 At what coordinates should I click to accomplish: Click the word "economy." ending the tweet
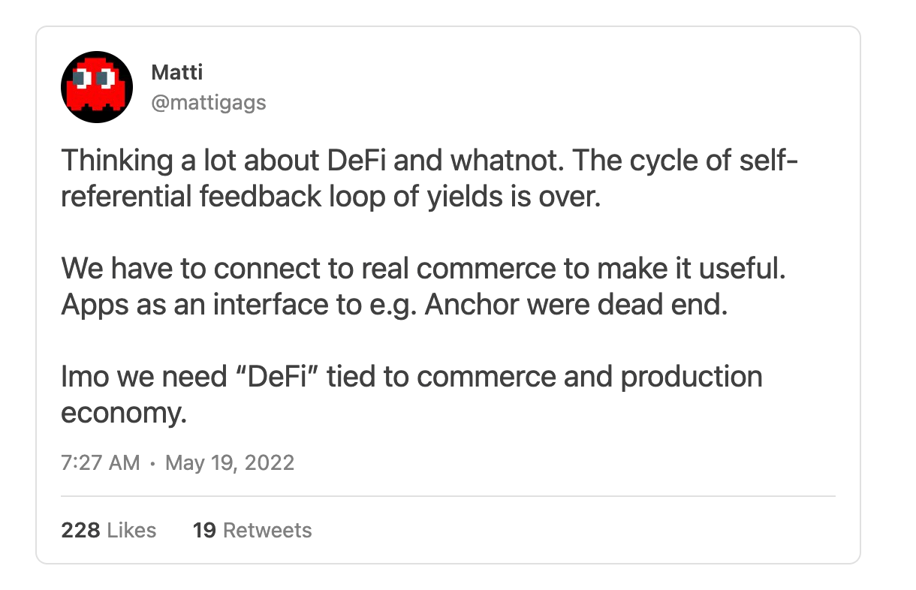[123, 413]
